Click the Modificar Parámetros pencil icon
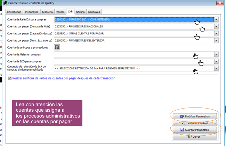This screenshot has width=226, height=146. coord(182,117)
